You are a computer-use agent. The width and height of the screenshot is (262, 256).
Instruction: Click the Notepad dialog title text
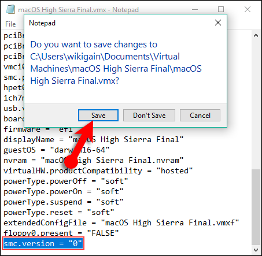[42, 23]
